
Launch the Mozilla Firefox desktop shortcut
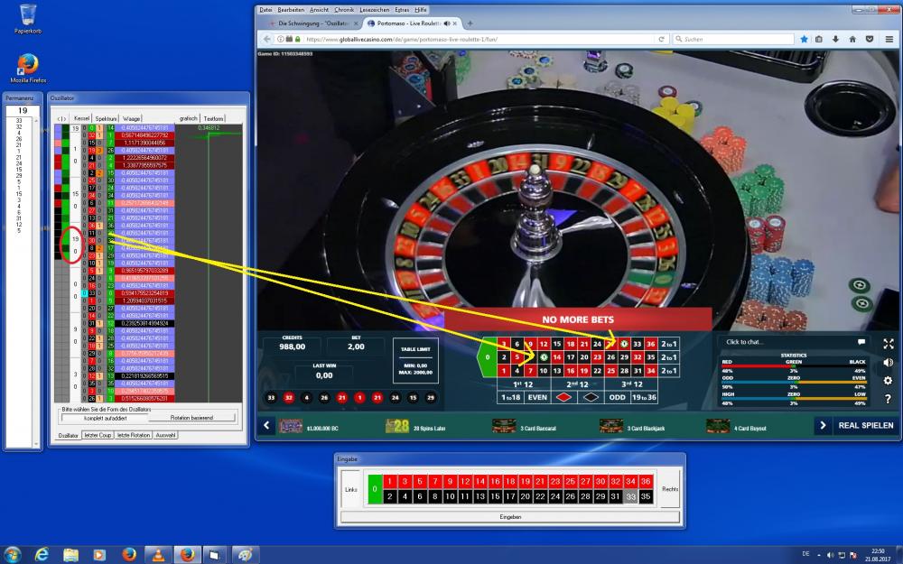pyautogui.click(x=28, y=69)
